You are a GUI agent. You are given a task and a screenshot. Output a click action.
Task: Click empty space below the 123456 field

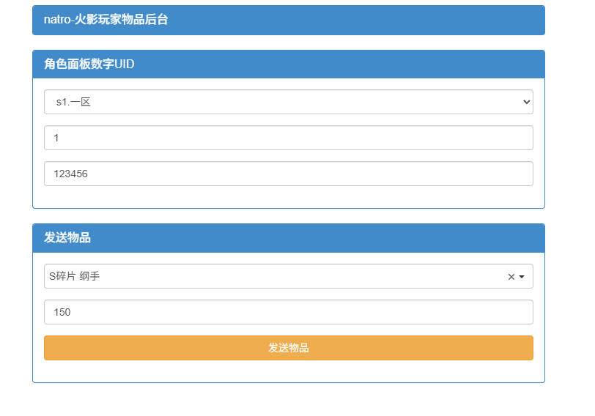288,197
